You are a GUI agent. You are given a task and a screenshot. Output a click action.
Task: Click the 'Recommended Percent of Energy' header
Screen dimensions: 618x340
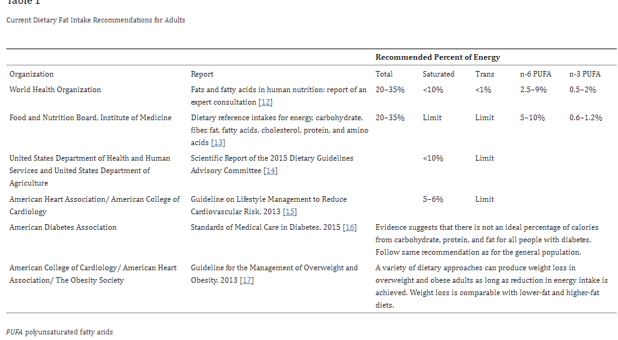point(438,57)
